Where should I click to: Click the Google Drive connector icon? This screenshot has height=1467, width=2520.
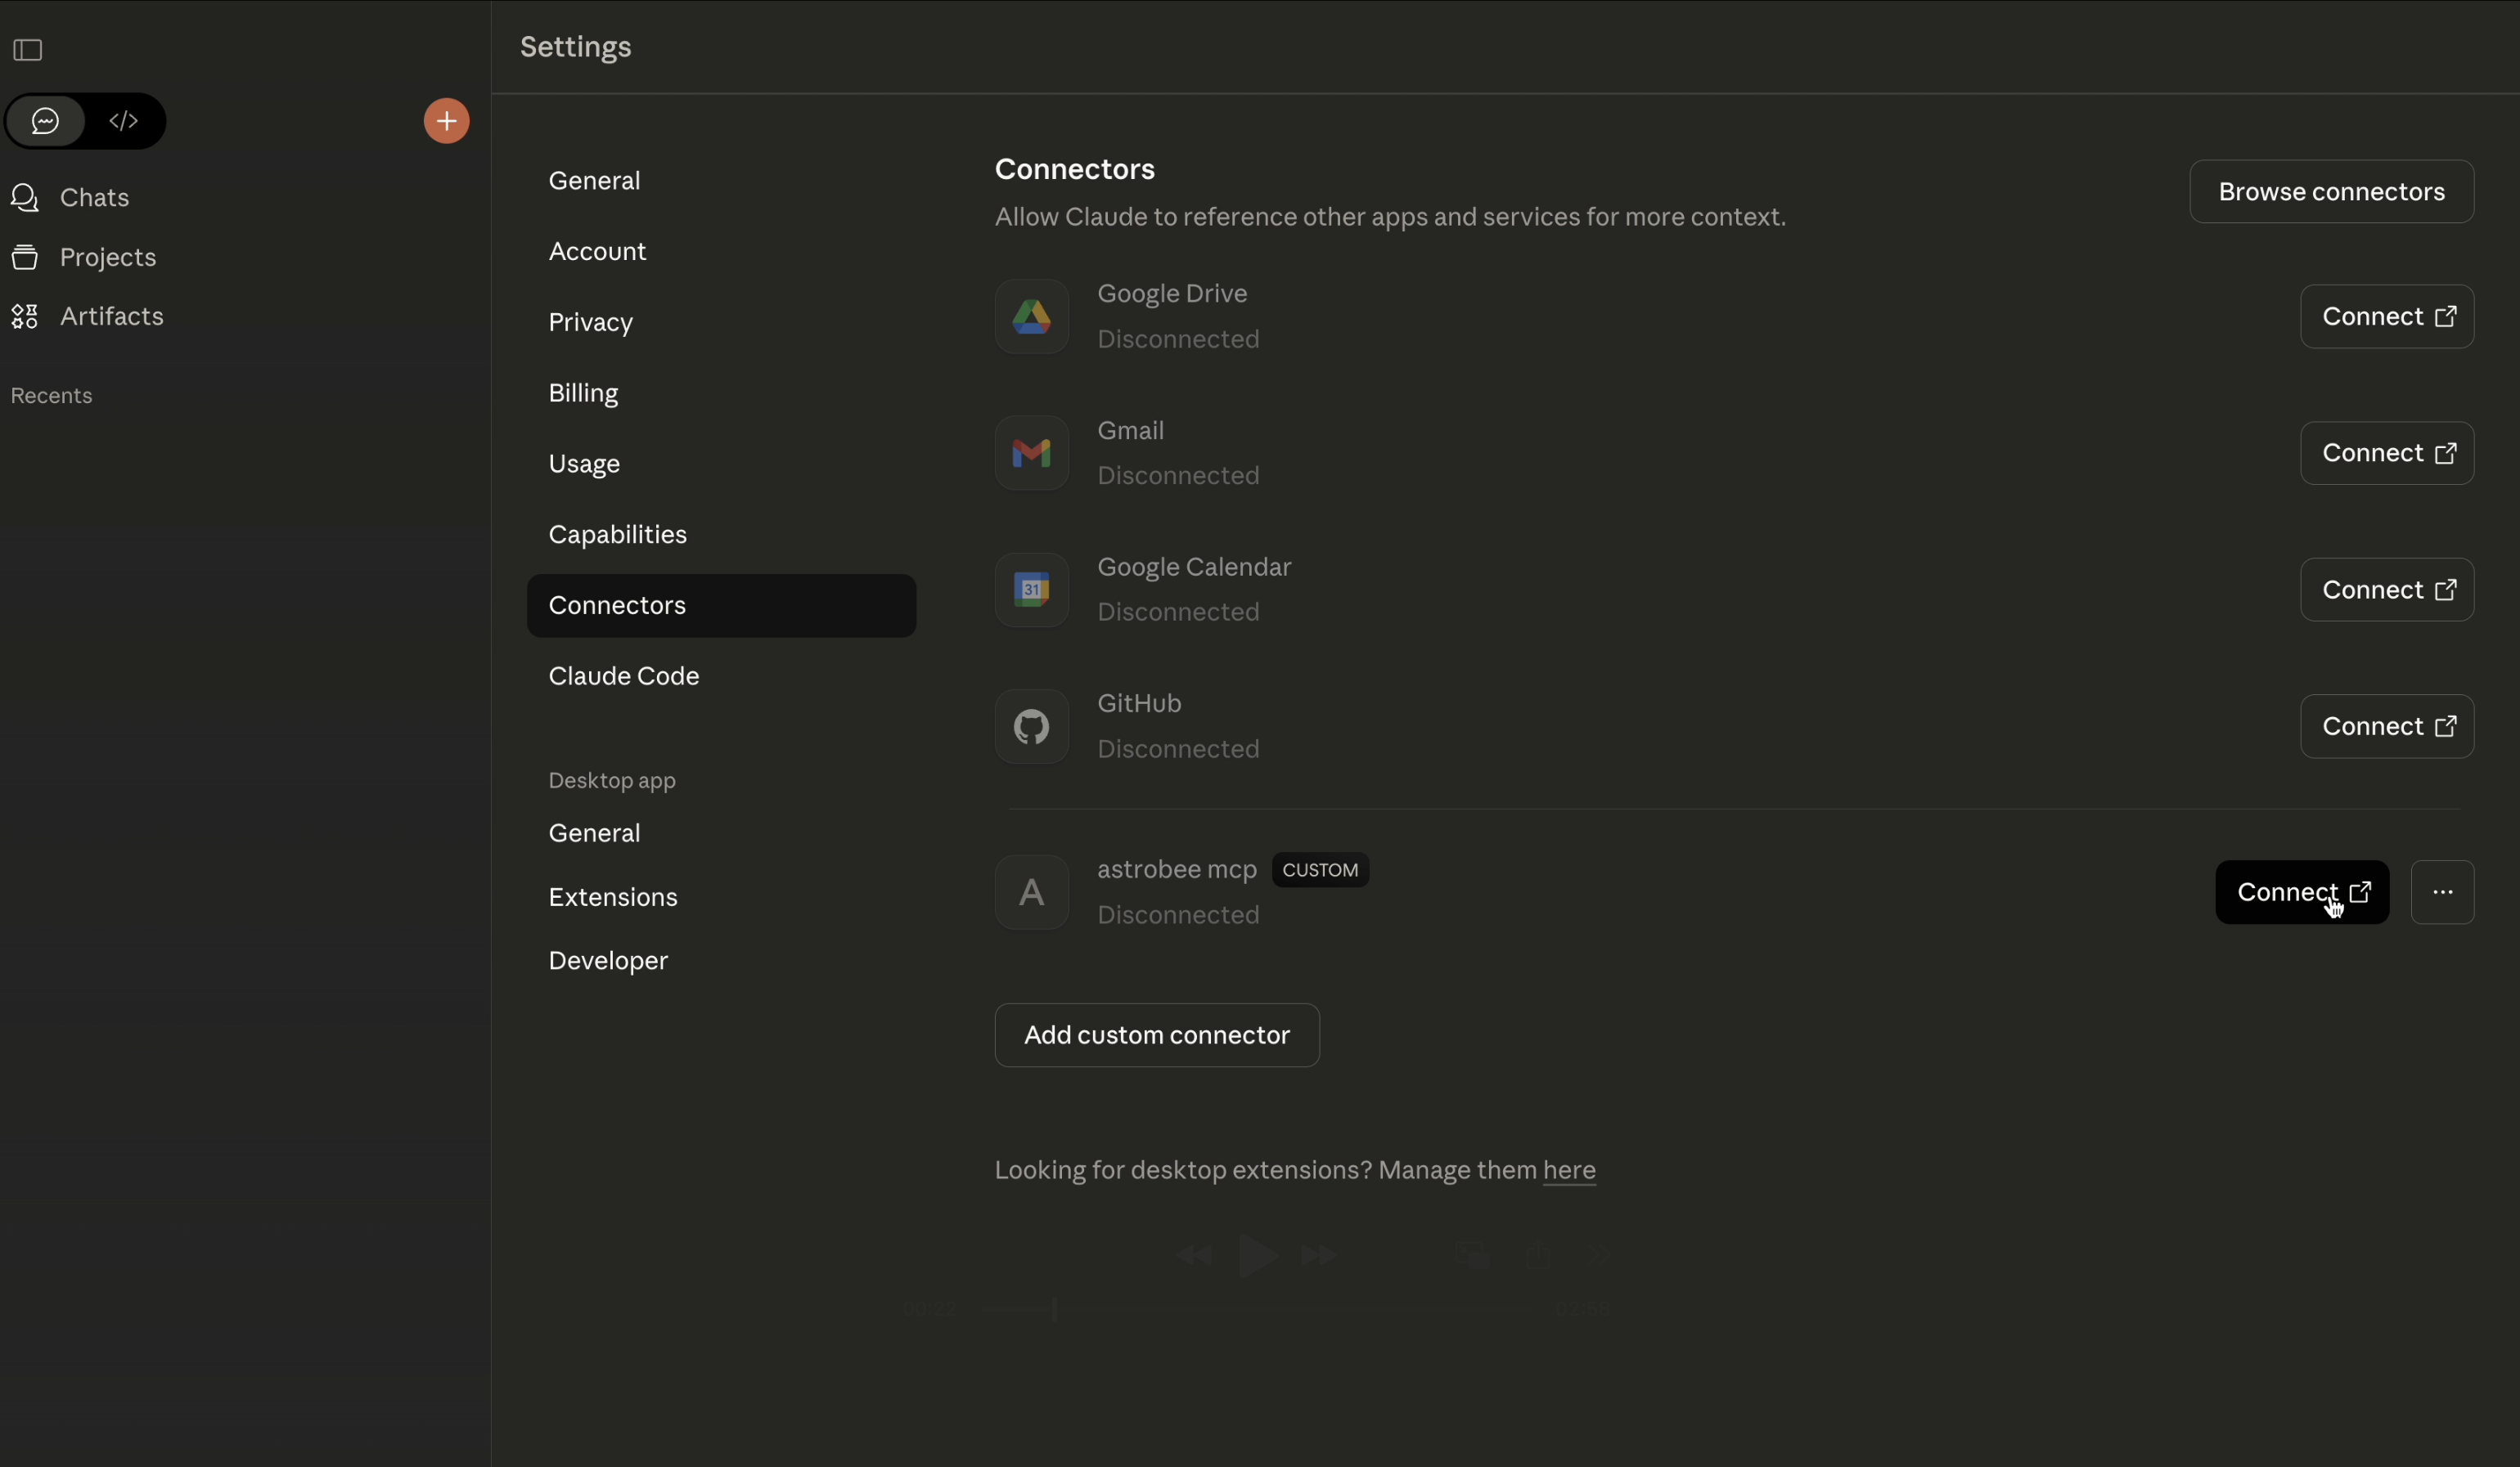pos(1031,316)
